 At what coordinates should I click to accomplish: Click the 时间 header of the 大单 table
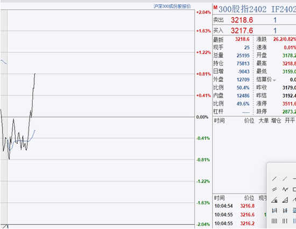tap(219, 120)
